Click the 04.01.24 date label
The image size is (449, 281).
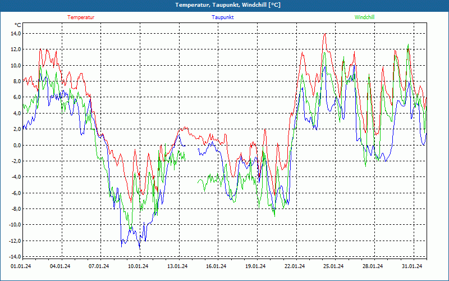[x=60, y=266]
